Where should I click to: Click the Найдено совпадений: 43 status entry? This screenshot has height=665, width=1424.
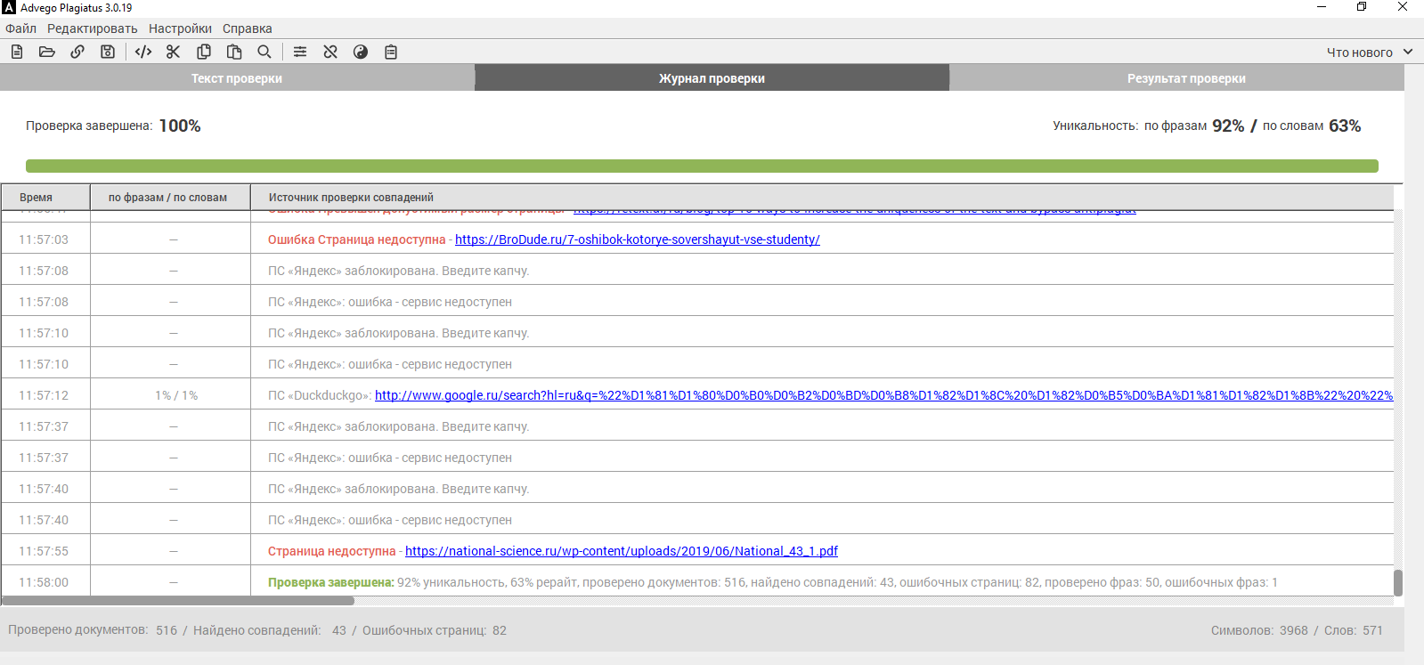pos(270,630)
